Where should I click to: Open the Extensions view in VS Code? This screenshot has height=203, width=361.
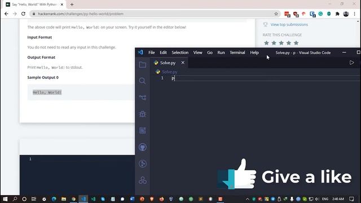(x=143, y=130)
